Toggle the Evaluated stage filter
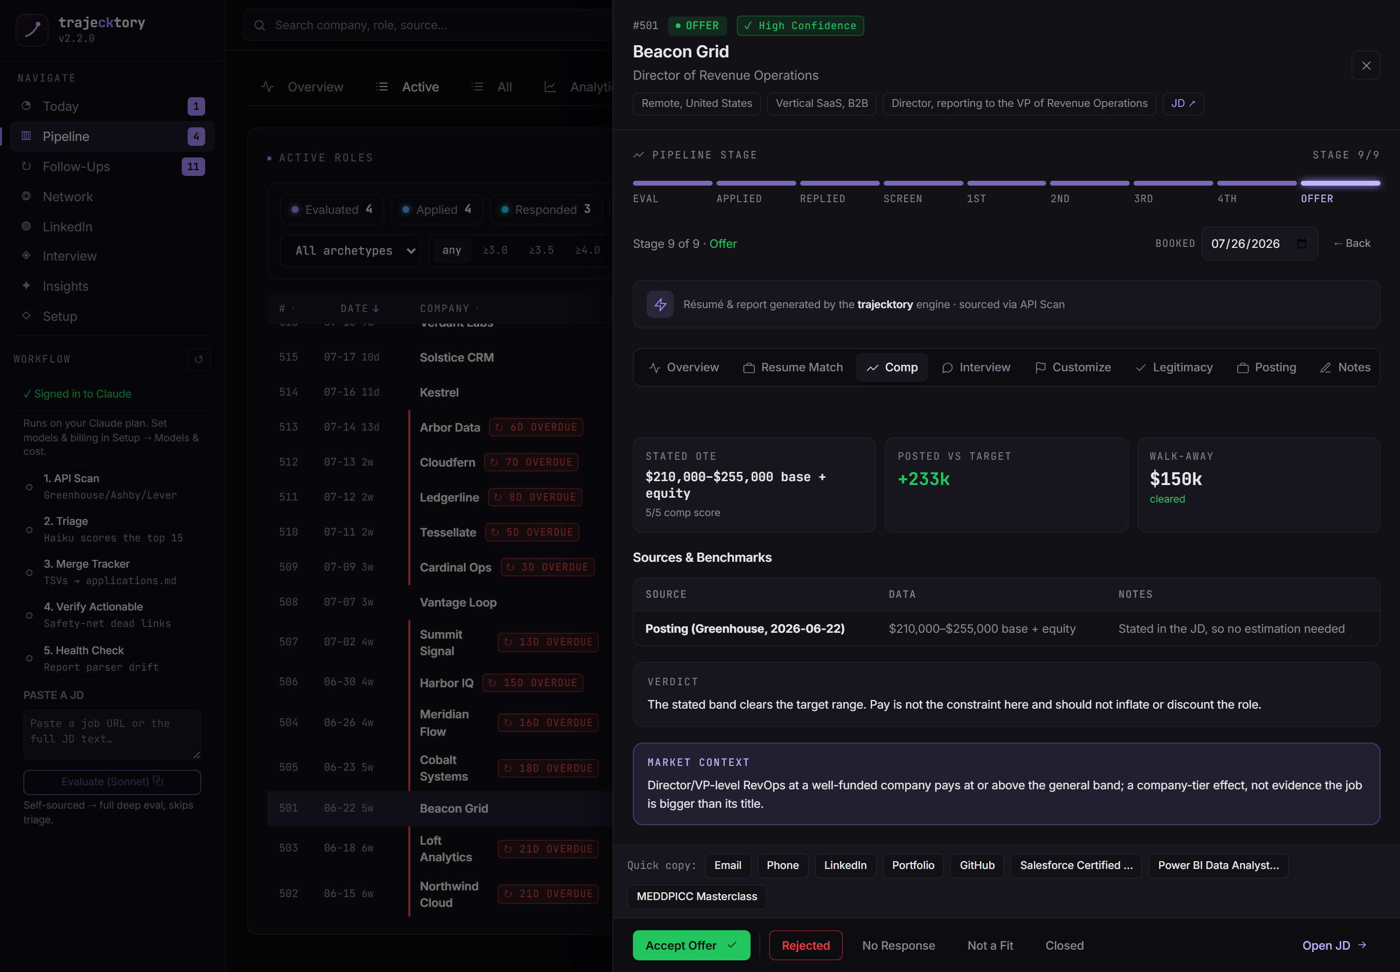This screenshot has height=972, width=1400. [332, 209]
